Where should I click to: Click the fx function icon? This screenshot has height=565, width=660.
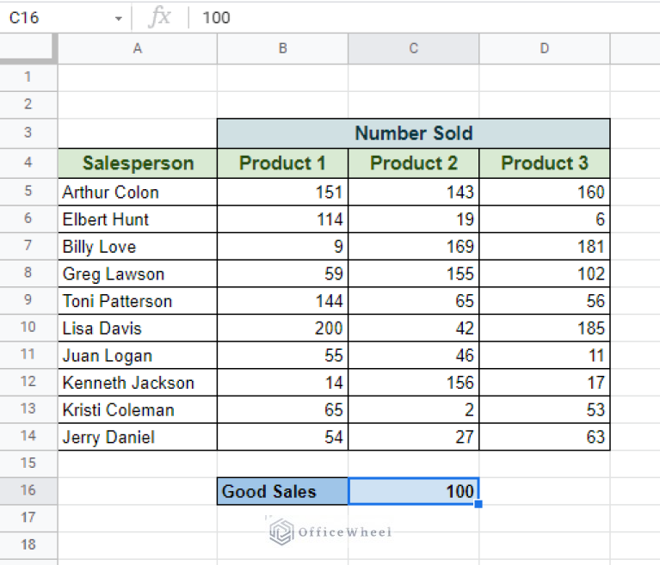(x=159, y=18)
